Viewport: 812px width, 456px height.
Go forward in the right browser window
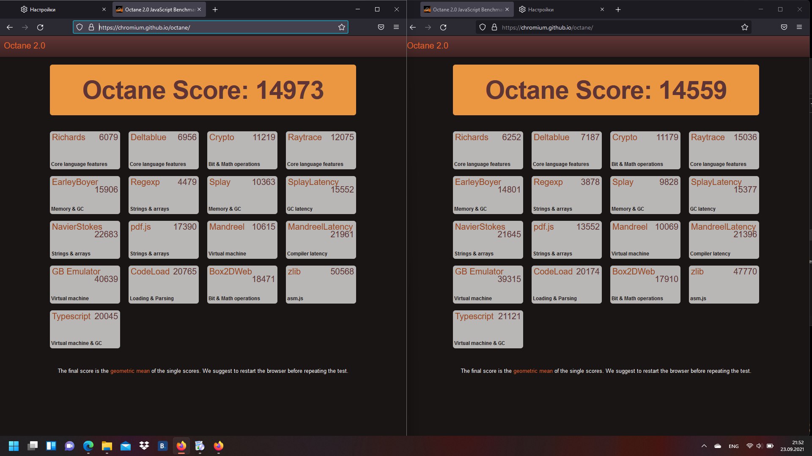coord(428,27)
